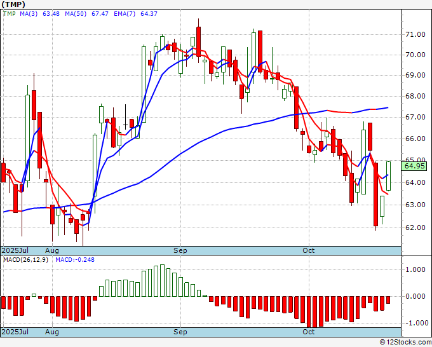Screen dimensions: 432x347
Task: Click the 0.000 MACD axis label
Action: (415, 296)
